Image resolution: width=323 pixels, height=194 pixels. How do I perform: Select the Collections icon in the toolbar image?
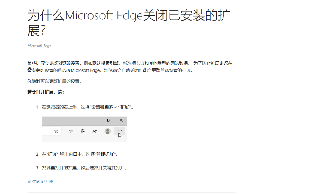[83, 131]
